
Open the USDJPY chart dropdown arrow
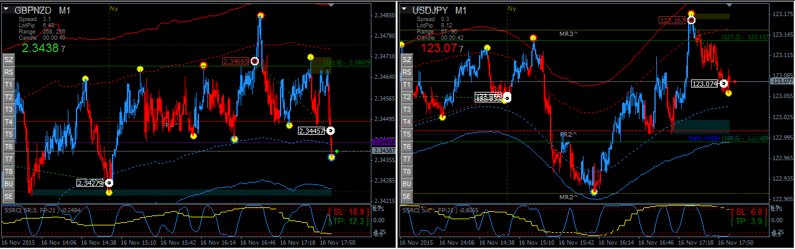(404, 10)
